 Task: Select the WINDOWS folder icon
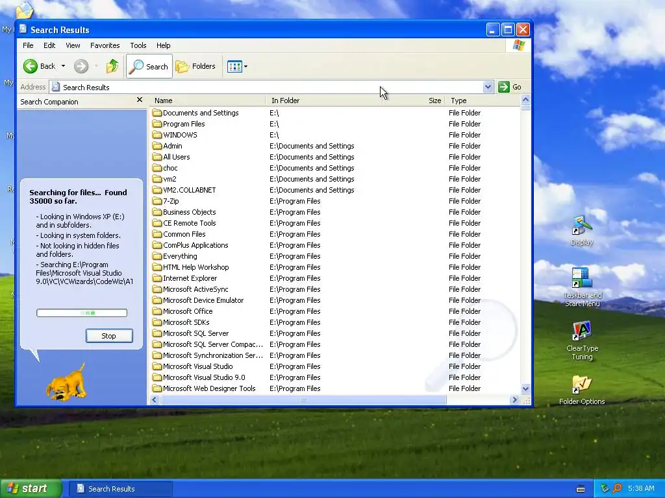point(157,135)
